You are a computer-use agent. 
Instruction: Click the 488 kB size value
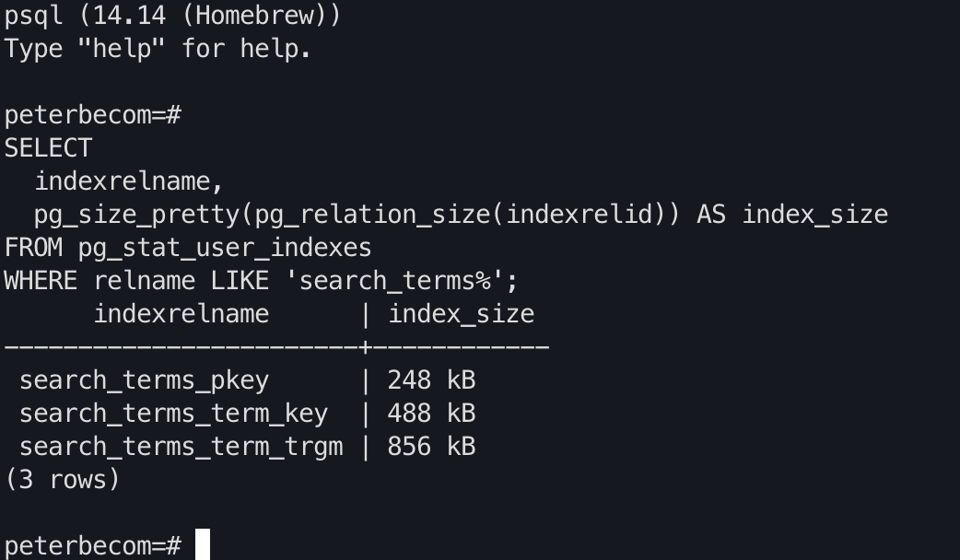point(431,414)
